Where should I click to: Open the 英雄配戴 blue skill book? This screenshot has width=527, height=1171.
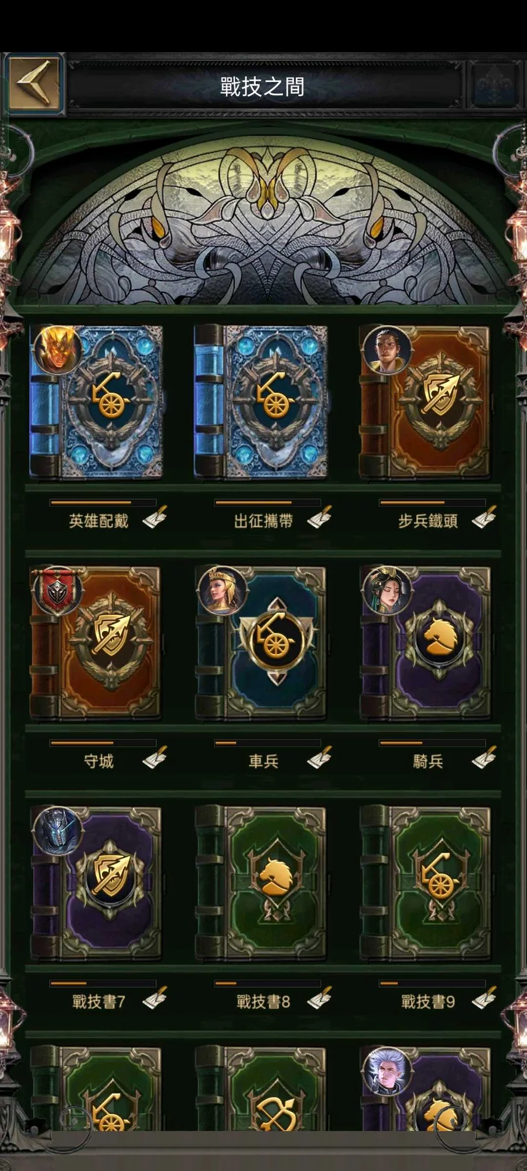point(97,402)
